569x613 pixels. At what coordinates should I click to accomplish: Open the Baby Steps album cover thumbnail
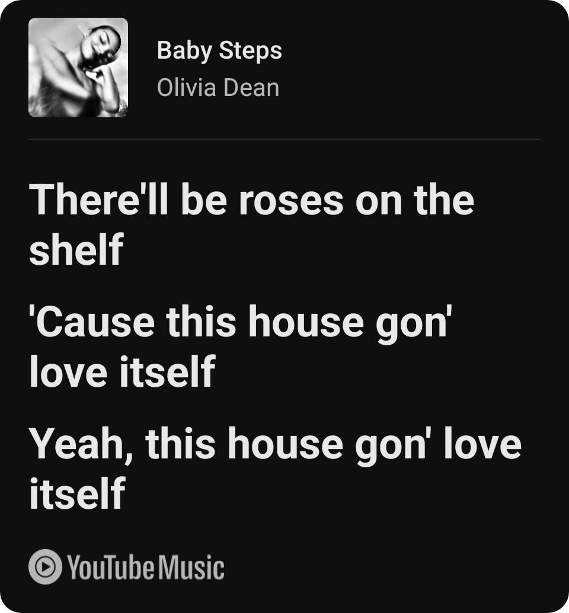78,68
